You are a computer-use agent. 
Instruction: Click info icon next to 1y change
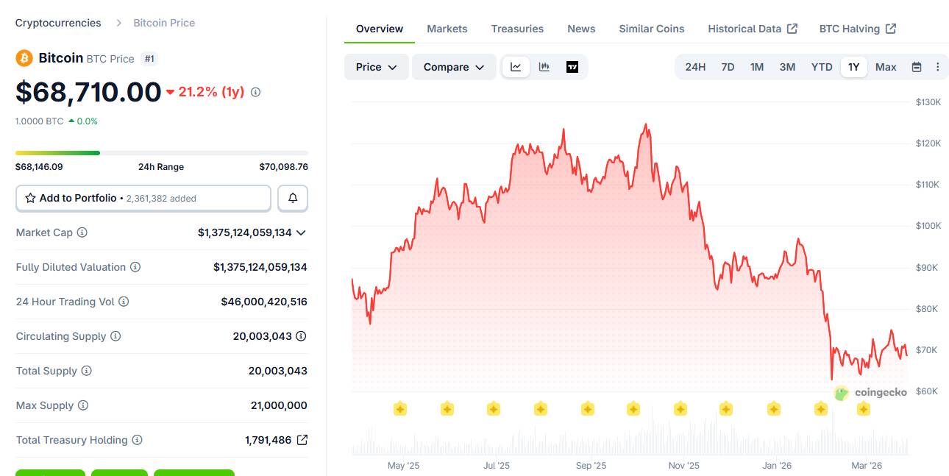[x=255, y=92]
